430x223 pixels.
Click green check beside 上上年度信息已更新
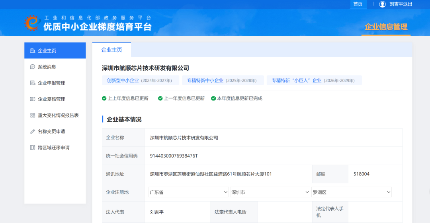[x=104, y=98]
